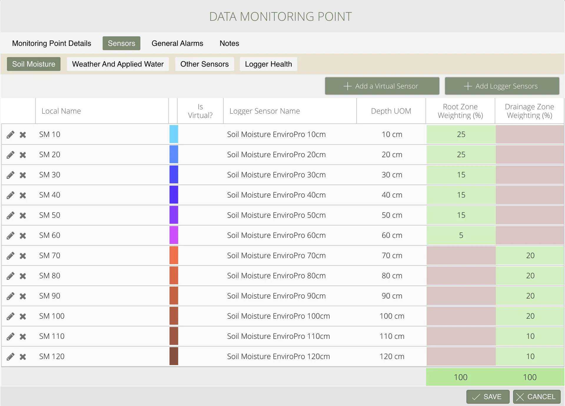Click the orange color swatch for SM 70
Image resolution: width=565 pixels, height=406 pixels.
pos(174,255)
